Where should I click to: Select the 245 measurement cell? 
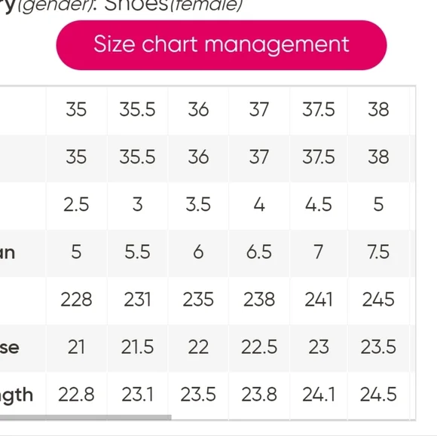[x=378, y=300]
